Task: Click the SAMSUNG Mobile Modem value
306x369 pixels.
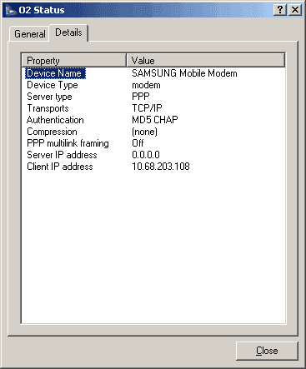Action: (184, 73)
